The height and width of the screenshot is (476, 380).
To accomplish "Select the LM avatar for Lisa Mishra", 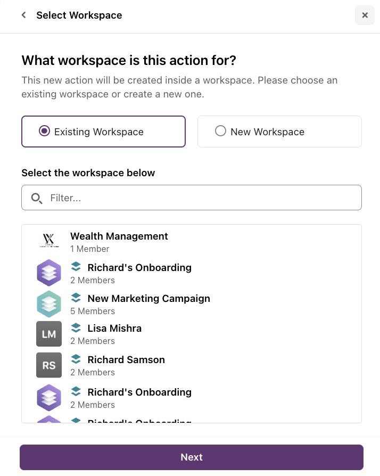I will click(49, 334).
